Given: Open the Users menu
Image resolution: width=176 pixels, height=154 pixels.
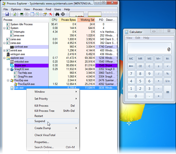Looking at the screenshot, I should [57, 9].
